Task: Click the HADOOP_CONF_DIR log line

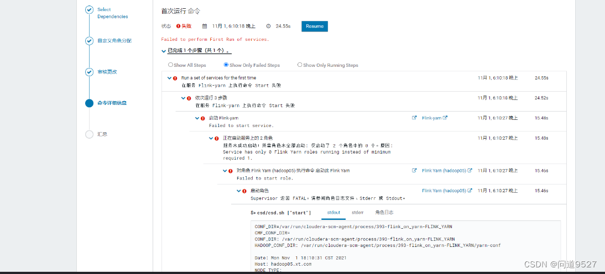Action: 378,245
